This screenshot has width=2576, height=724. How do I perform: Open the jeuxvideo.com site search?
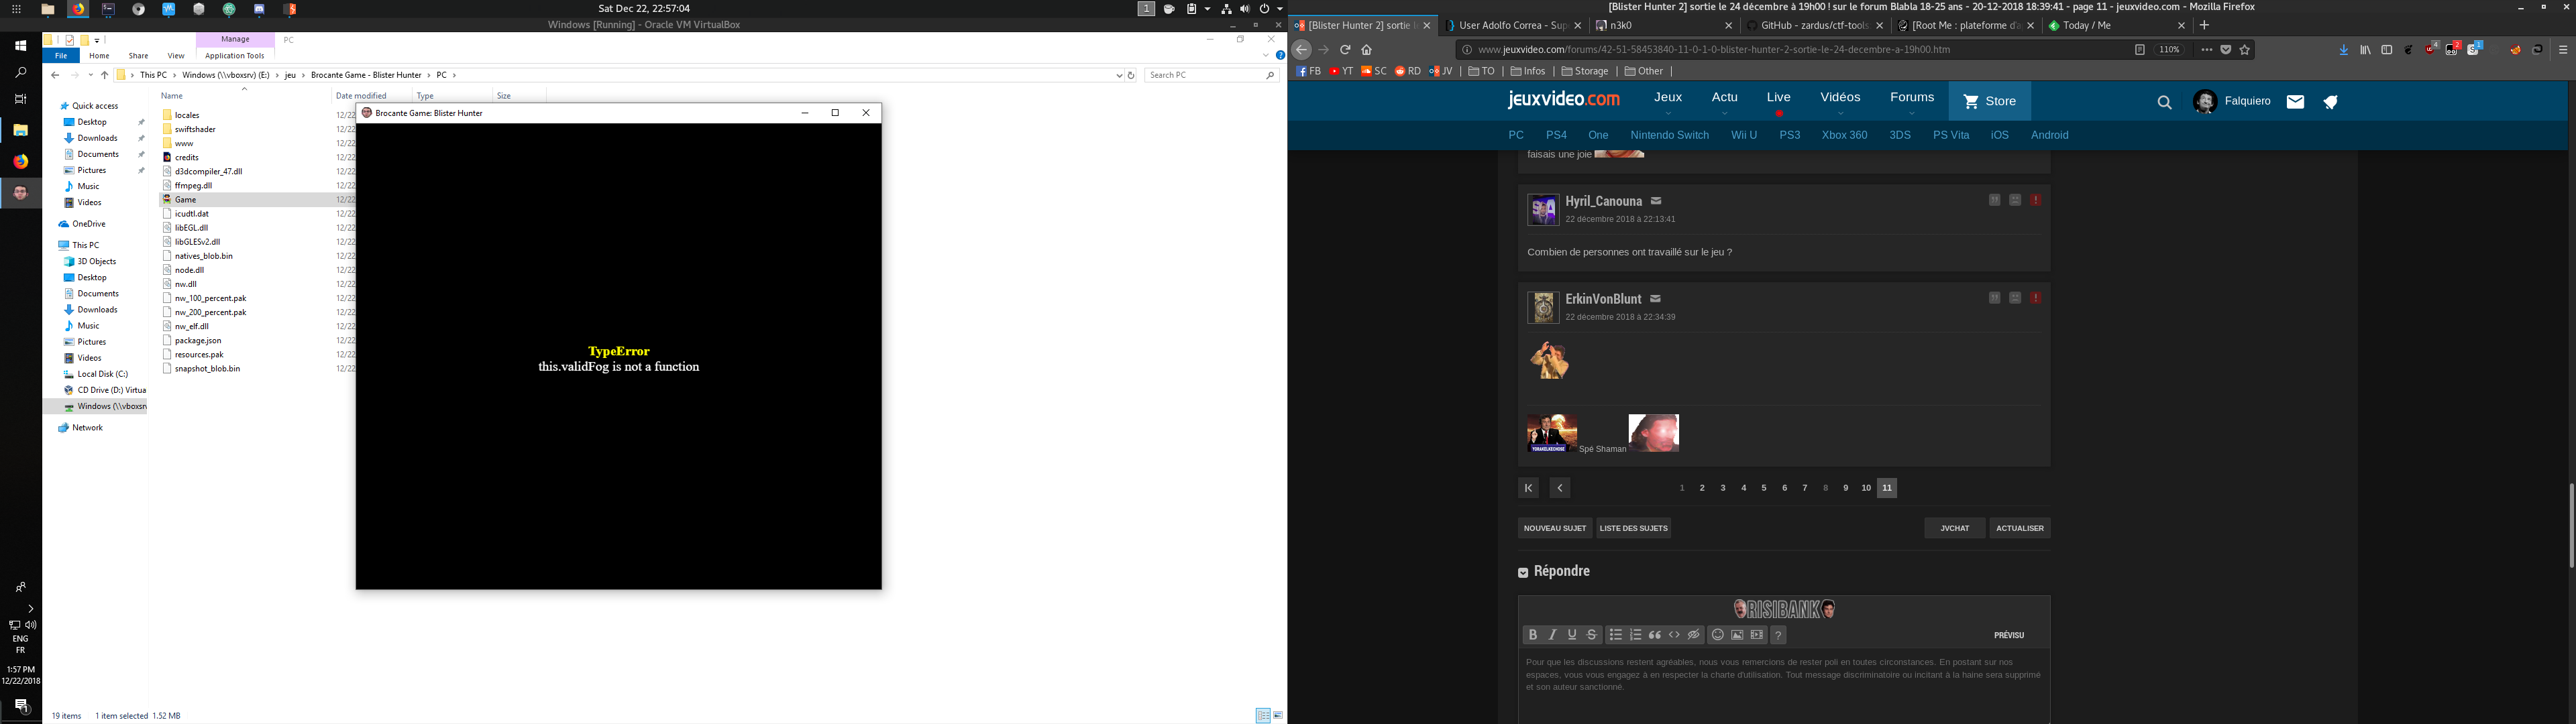point(2164,102)
